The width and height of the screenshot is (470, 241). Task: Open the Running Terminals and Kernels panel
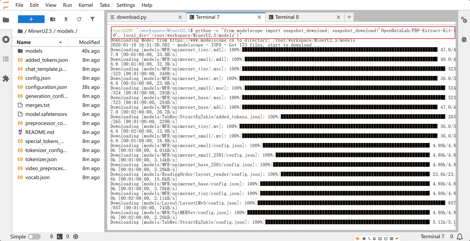6,39
